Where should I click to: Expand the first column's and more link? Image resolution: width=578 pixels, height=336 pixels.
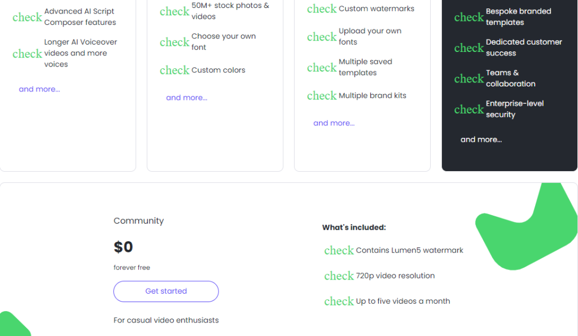(40, 89)
